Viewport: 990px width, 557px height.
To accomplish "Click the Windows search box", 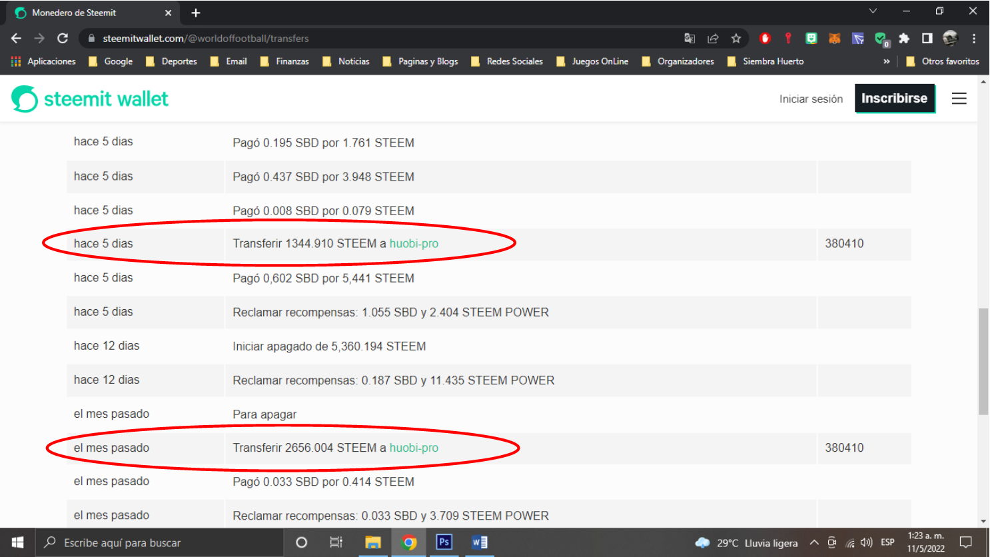I will click(159, 542).
